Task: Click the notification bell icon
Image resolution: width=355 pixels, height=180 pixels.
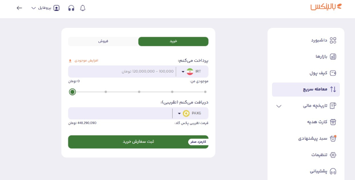Action: [83, 8]
